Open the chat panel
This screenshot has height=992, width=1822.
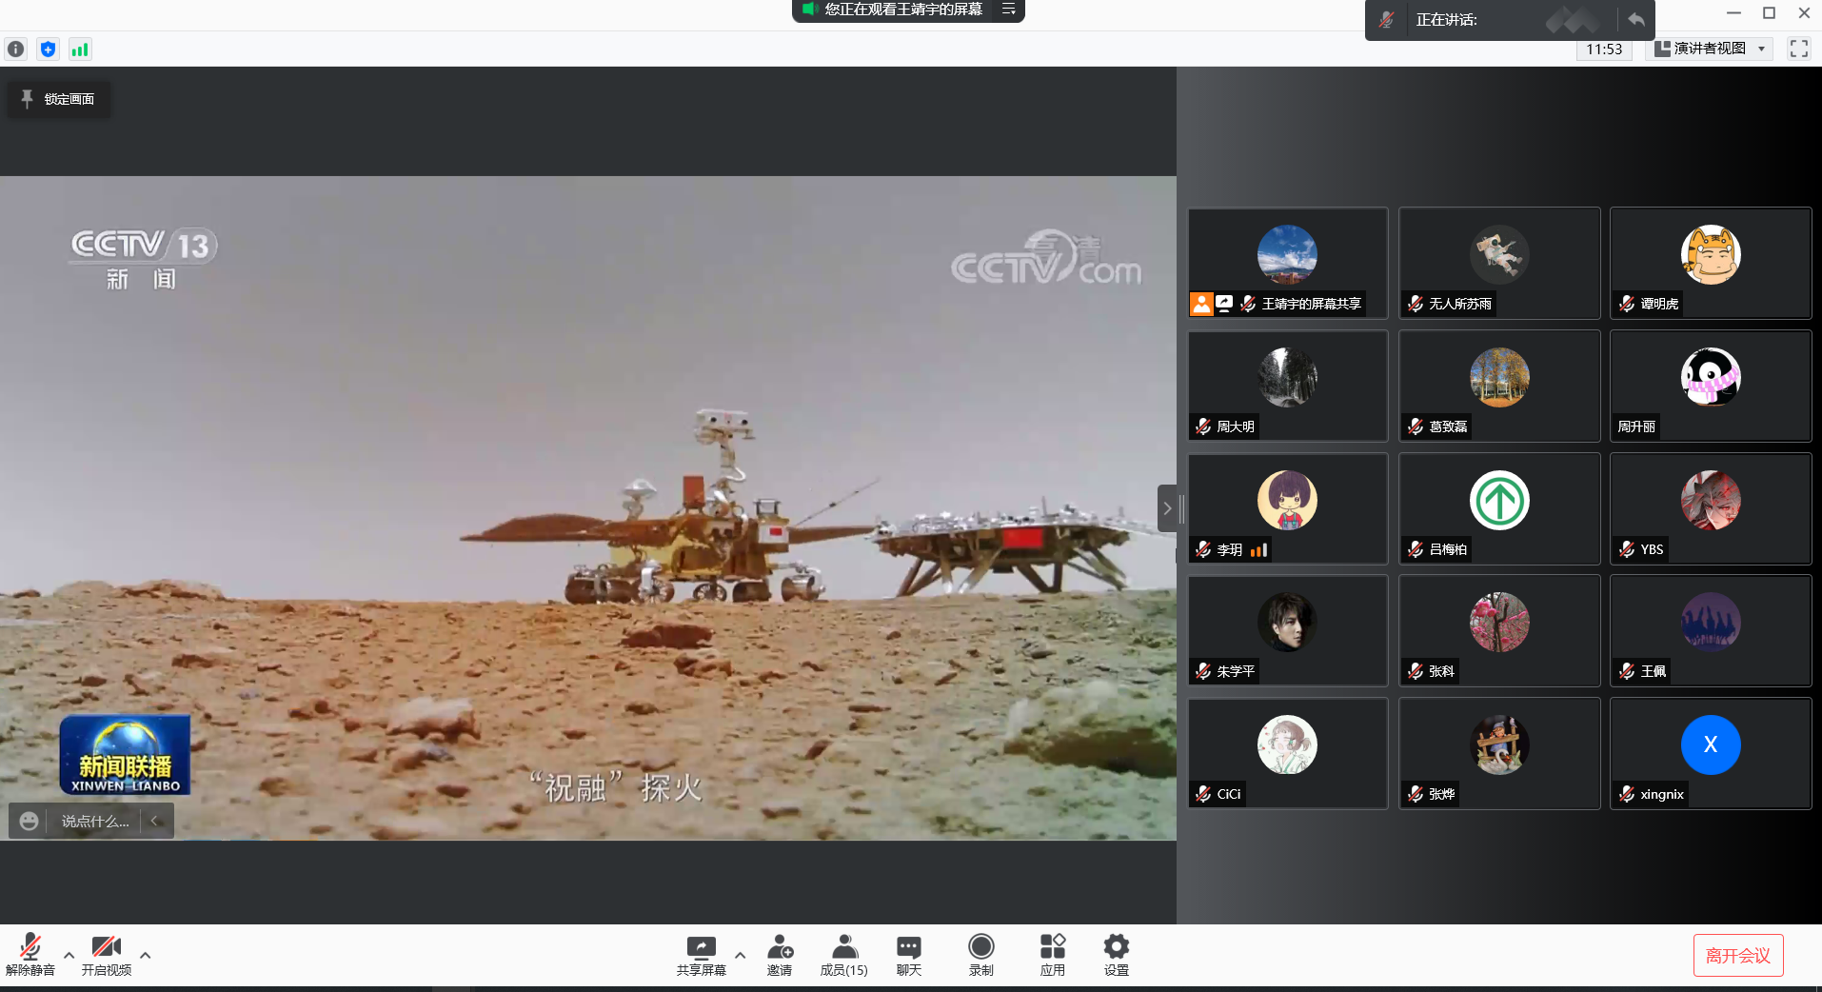tap(908, 955)
